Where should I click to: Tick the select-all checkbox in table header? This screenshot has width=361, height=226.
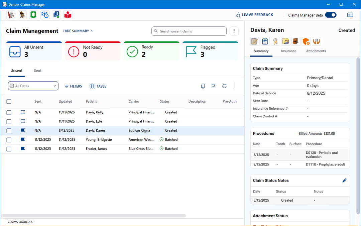9,102
